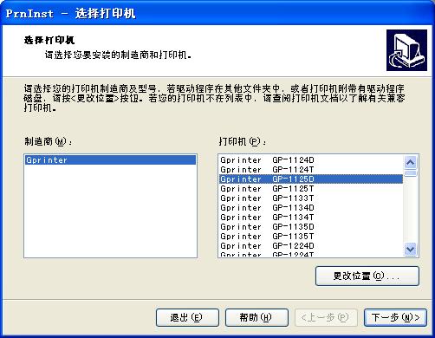This screenshot has height=338, width=435.
Task: Select Gprinter GP-1135T printer
Action: coord(311,236)
